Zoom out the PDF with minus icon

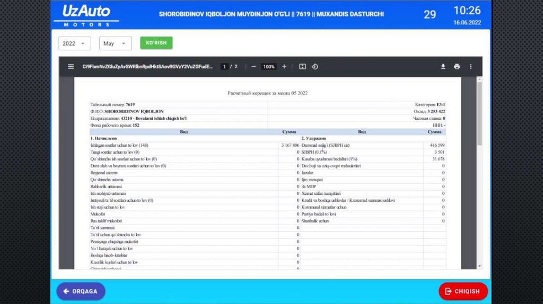pyautogui.click(x=253, y=67)
